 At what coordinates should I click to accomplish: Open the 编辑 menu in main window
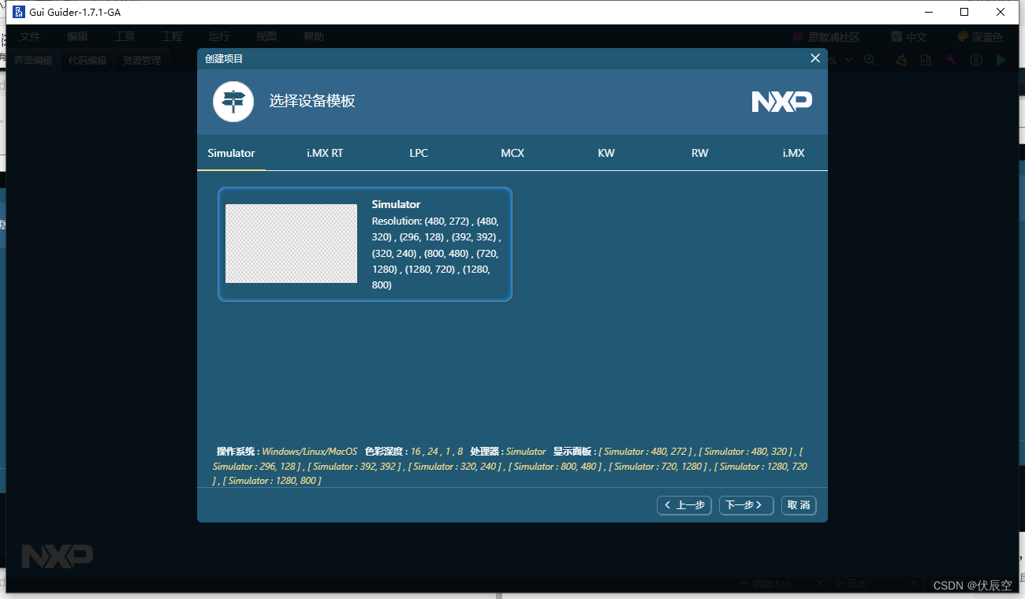pos(77,37)
